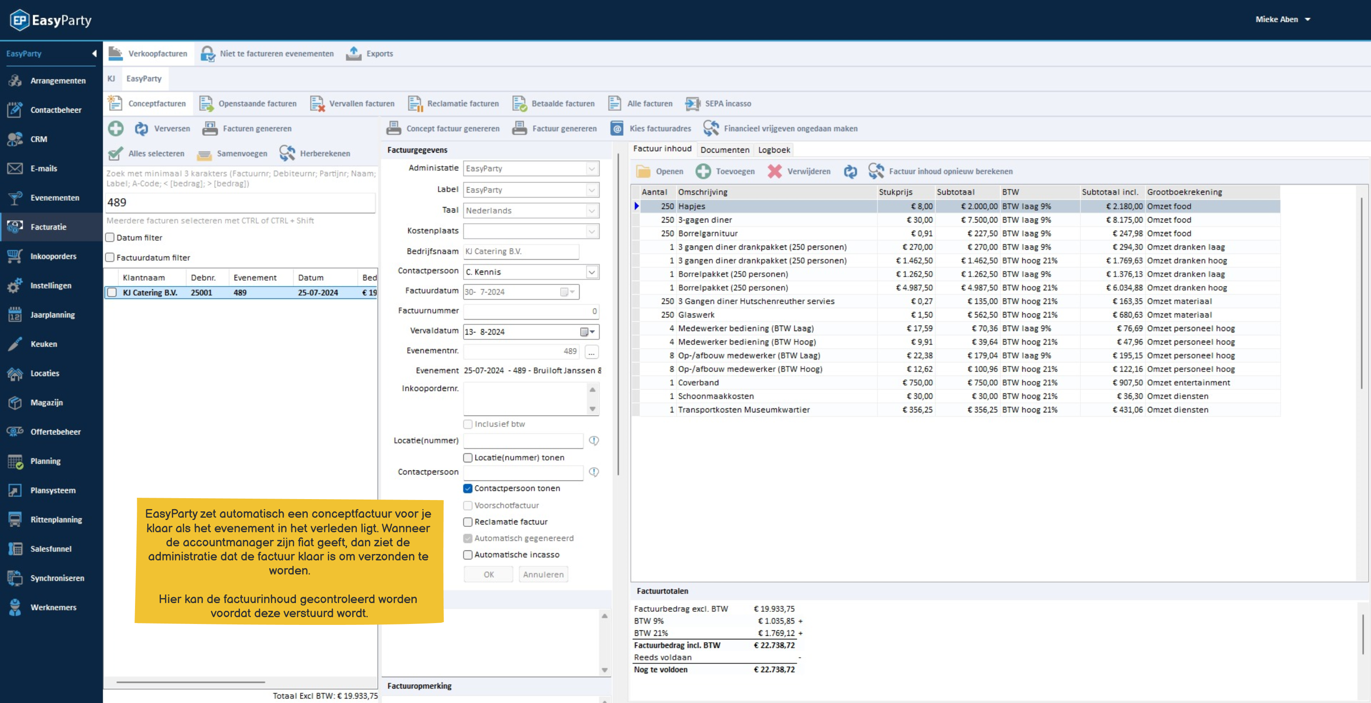
Task: Select the Coverband invoice line
Action: (x=956, y=382)
